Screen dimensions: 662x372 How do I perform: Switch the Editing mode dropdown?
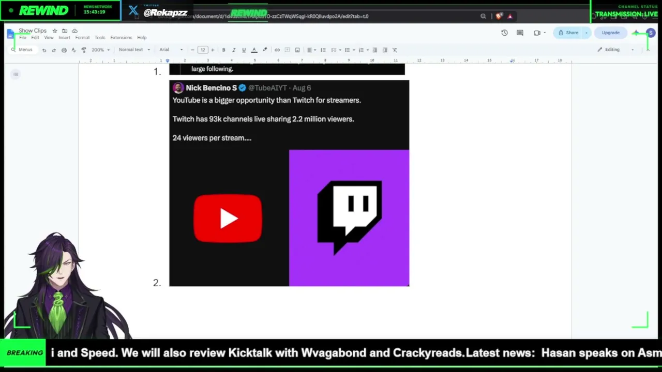click(x=615, y=50)
